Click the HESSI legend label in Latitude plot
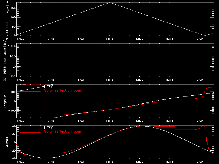 [x=49, y=128]
